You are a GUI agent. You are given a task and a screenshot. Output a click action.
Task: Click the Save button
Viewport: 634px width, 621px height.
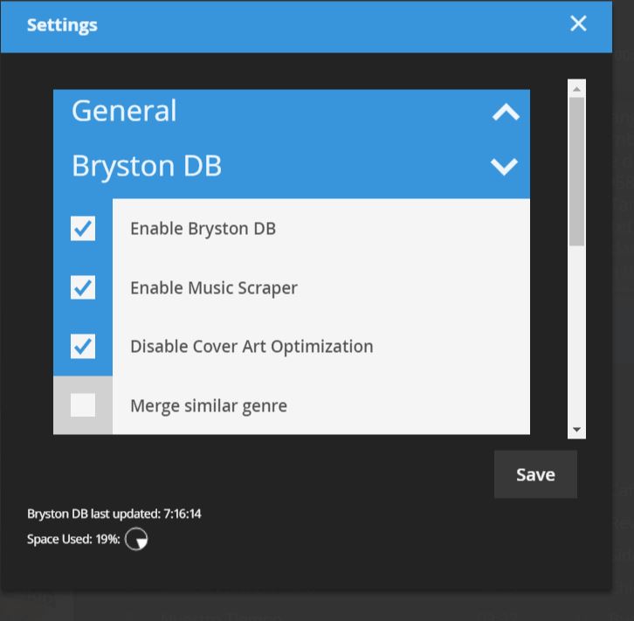tap(535, 474)
